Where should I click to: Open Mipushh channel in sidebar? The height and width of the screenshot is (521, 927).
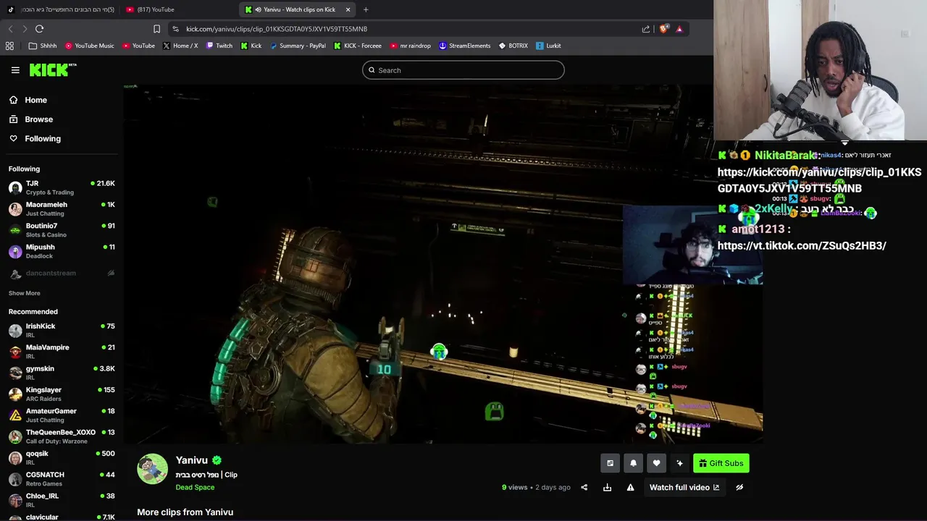click(62, 251)
